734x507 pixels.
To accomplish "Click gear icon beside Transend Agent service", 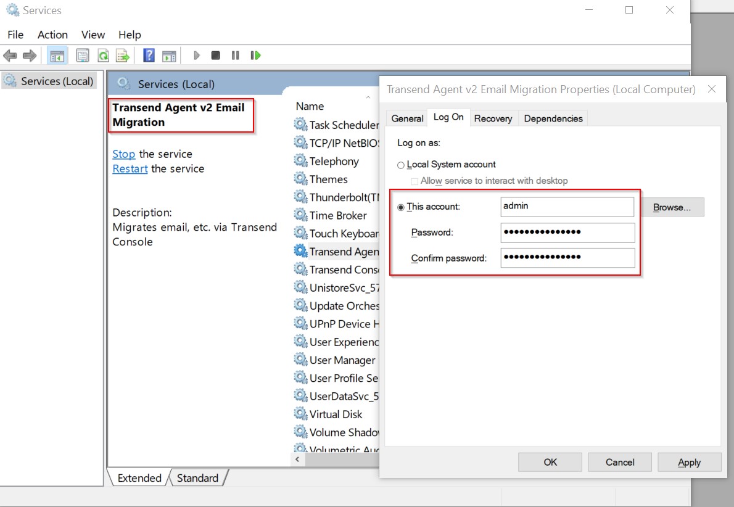I will 300,251.
